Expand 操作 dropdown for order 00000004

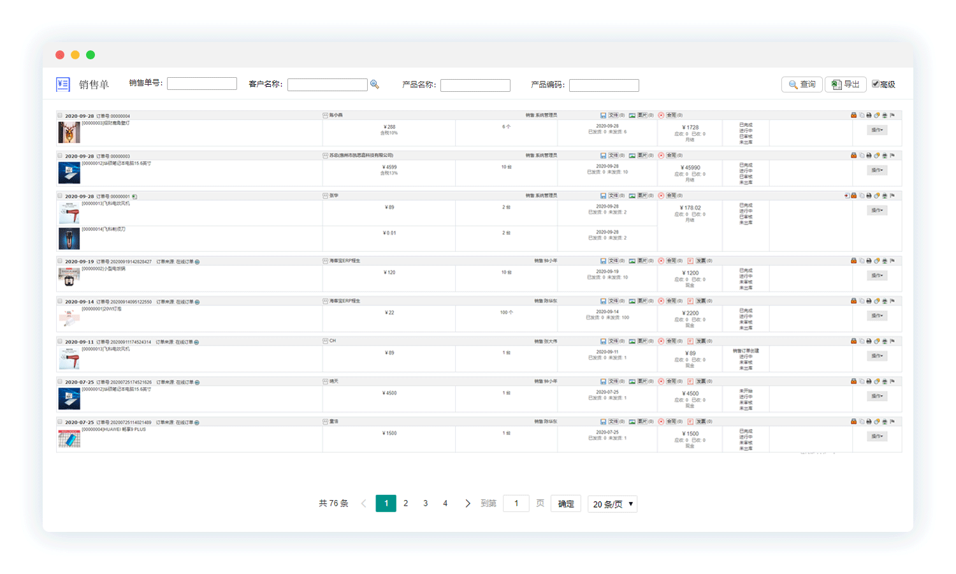tap(877, 130)
